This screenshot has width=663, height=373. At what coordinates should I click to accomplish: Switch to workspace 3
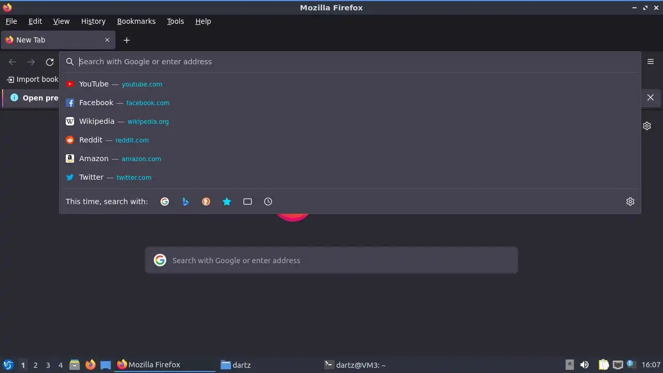pyautogui.click(x=48, y=365)
